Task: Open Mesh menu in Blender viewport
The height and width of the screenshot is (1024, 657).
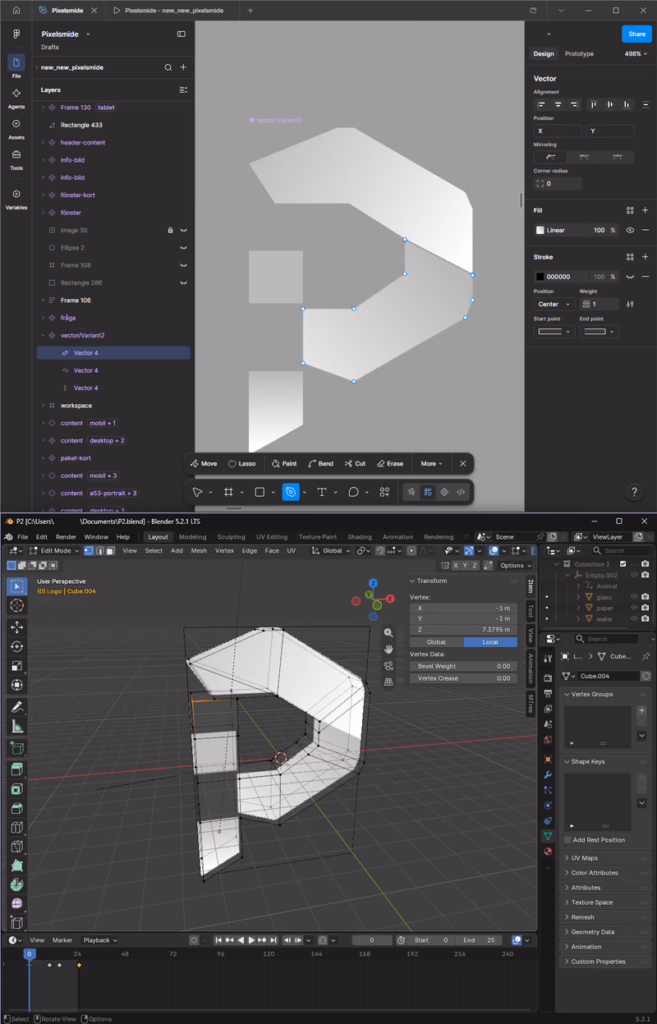Action: point(199,551)
